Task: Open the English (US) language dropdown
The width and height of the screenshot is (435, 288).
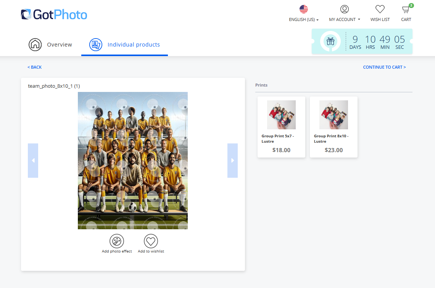Action: [303, 19]
